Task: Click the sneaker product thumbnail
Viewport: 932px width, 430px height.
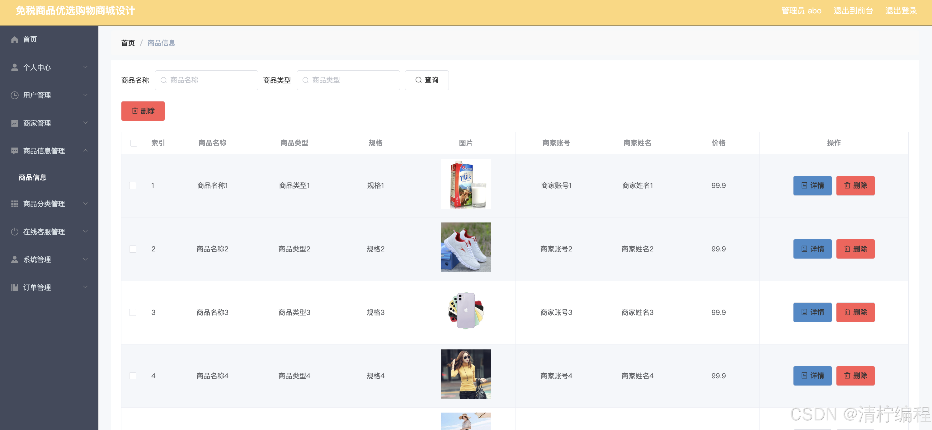Action: pyautogui.click(x=465, y=247)
